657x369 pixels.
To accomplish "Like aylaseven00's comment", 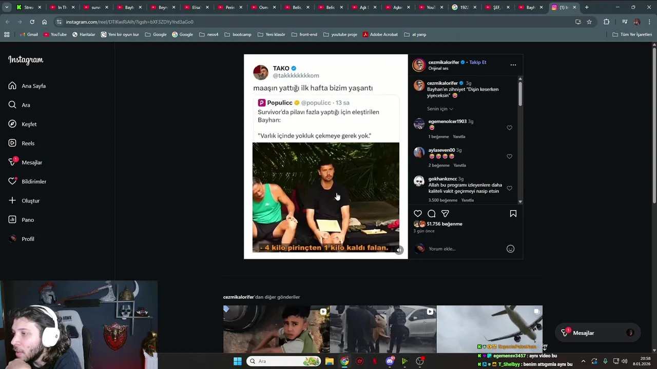I will [x=509, y=156].
